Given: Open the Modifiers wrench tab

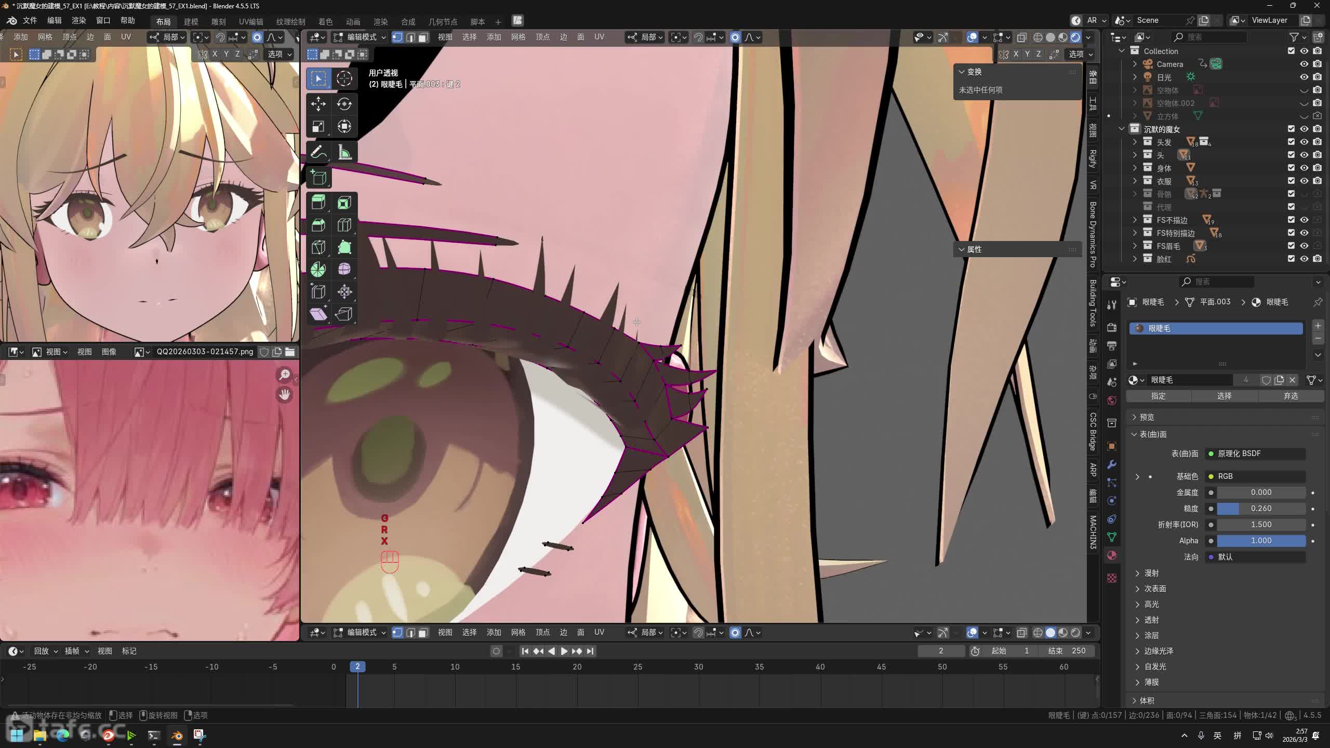Looking at the screenshot, I should [1112, 464].
